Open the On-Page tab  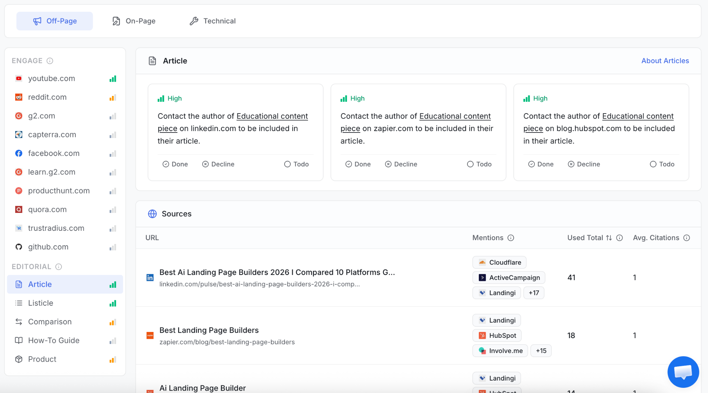pyautogui.click(x=134, y=21)
